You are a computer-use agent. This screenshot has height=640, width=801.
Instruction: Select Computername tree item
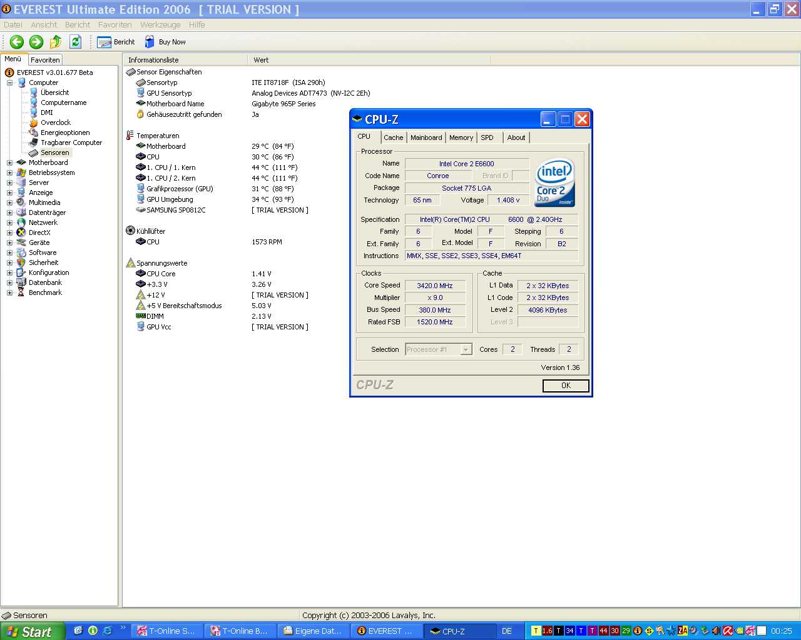63,102
